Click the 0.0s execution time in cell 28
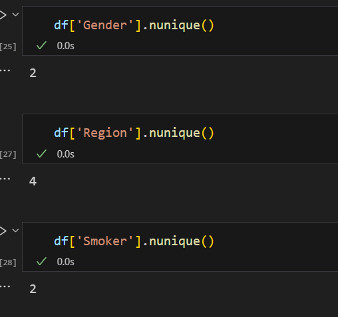The width and height of the screenshot is (338, 317). [66, 262]
